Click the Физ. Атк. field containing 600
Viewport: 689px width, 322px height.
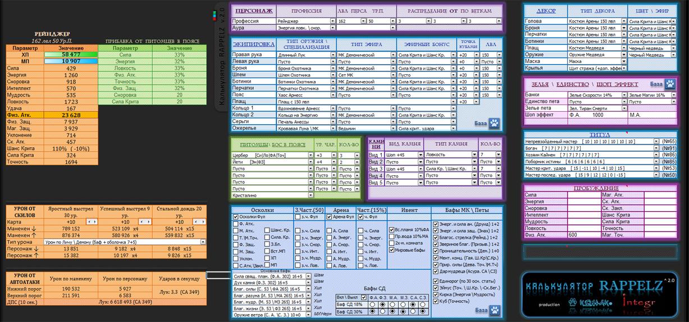point(584,235)
